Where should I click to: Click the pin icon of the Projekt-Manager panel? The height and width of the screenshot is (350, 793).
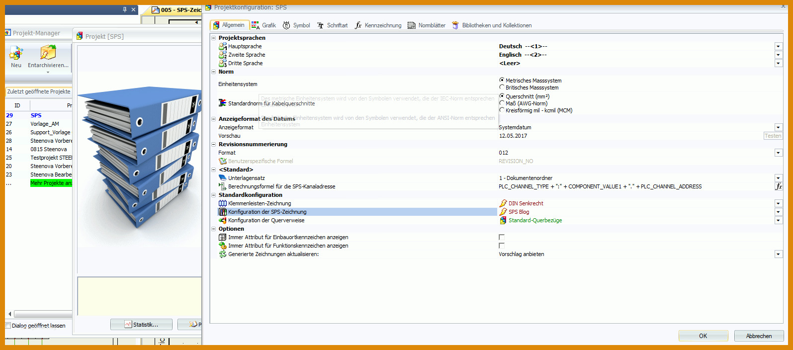[124, 9]
